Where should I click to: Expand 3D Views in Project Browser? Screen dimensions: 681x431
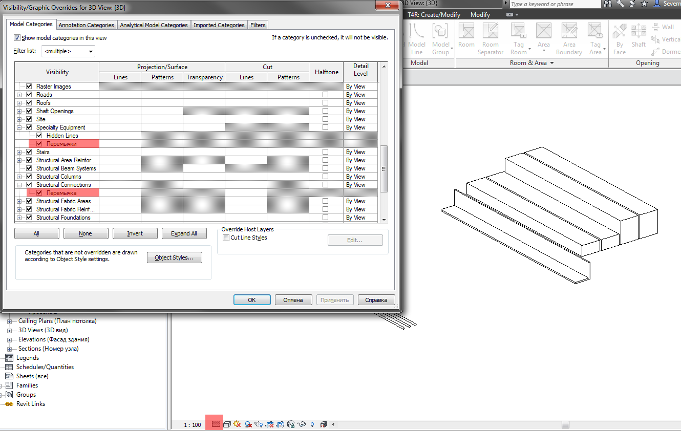click(9, 331)
